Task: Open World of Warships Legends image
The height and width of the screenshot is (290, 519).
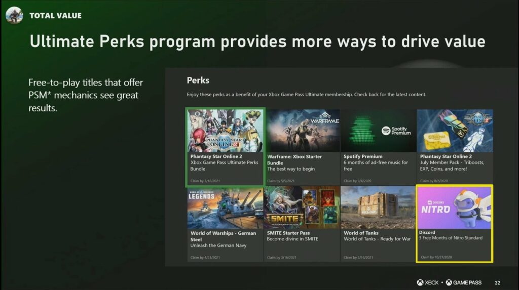Action: point(226,208)
